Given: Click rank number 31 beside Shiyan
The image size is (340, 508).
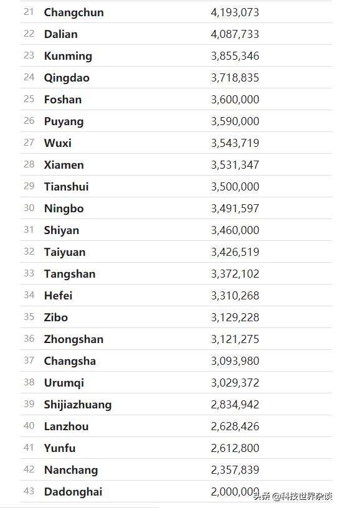Looking at the screenshot, I should tap(29, 230).
